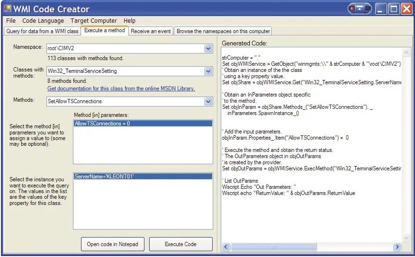Click the vertical scroll down arrow
The height and width of the screenshot is (257, 415).
[x=406, y=238]
